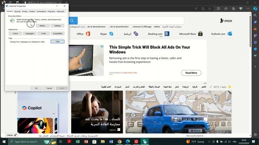259x145 pixels.
Task: Open the Privacy tab in Internet Properties
Action: tap(25, 12)
